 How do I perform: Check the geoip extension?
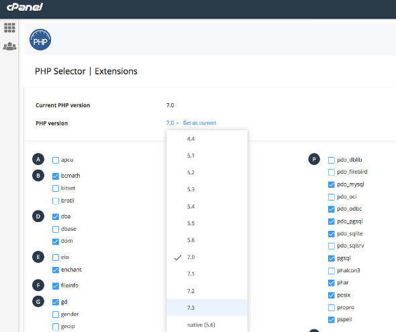tap(56, 327)
